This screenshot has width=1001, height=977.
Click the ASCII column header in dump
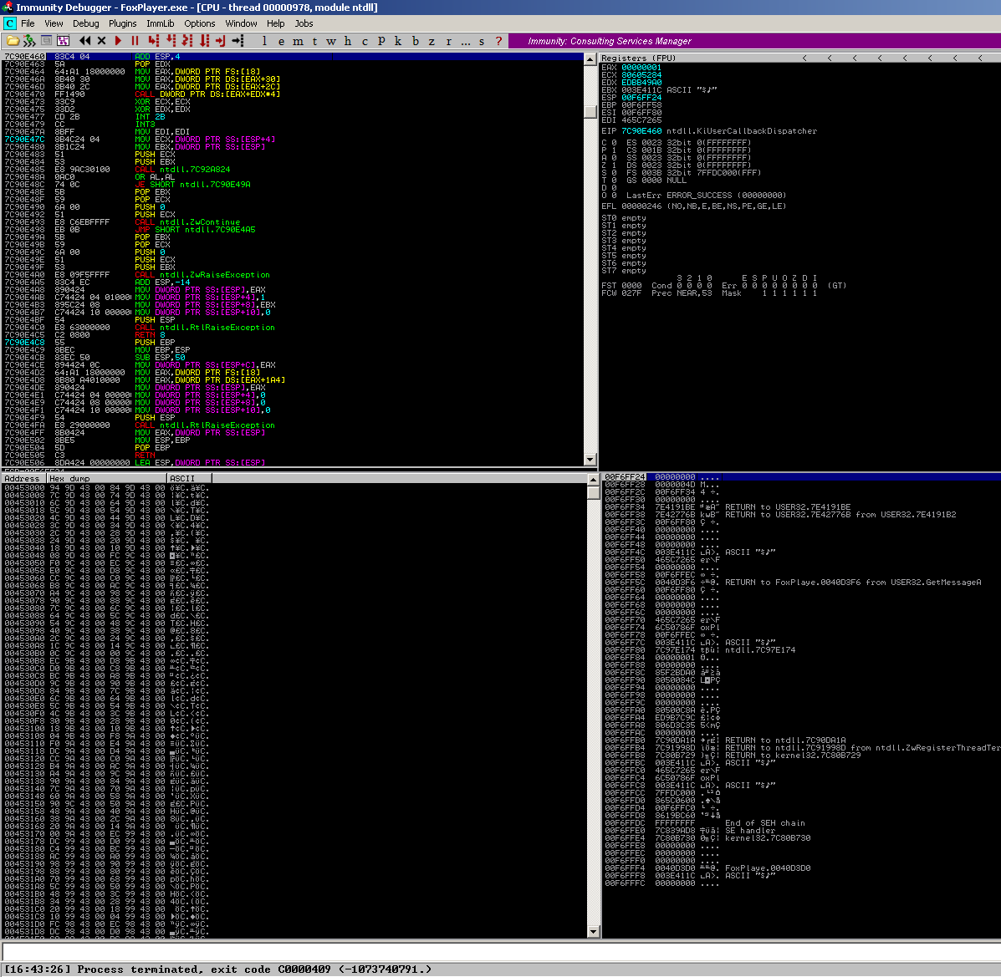pyautogui.click(x=189, y=478)
